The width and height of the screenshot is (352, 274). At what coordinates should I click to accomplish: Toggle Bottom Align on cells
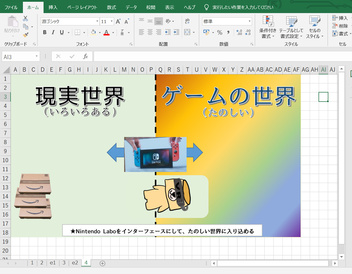click(x=159, y=21)
